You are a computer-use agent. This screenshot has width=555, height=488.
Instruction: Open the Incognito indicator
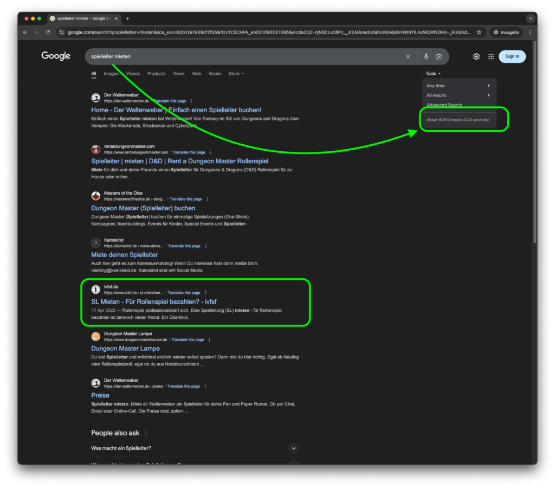[506, 32]
